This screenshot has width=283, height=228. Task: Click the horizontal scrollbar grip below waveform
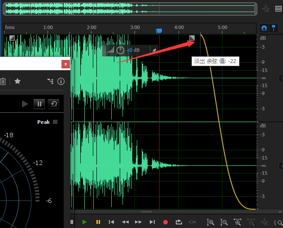tap(146, 211)
